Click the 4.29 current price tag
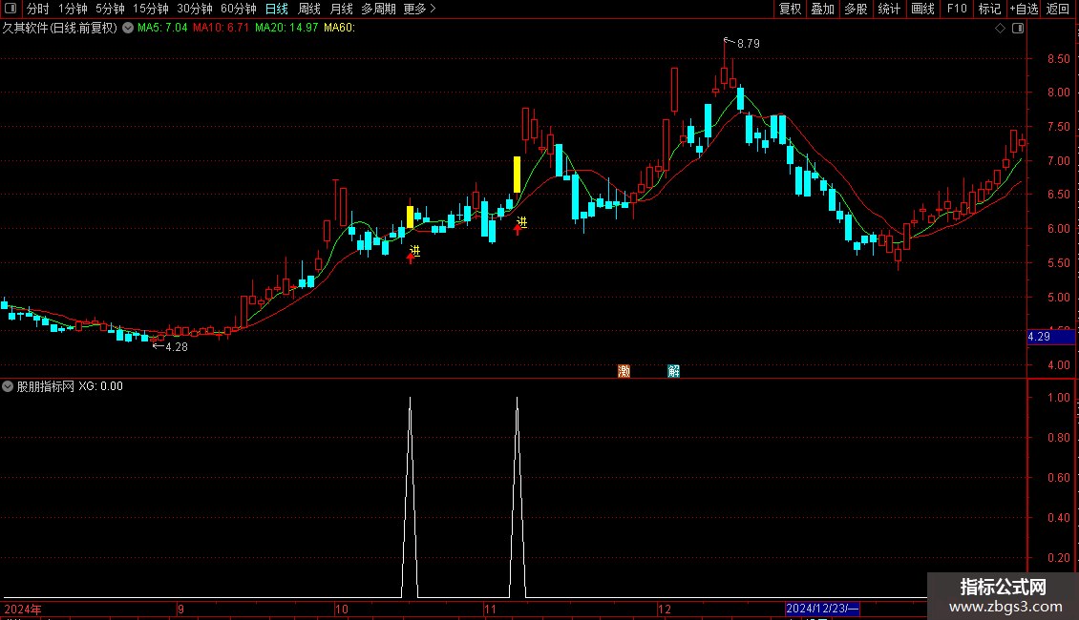Viewport: 1079px width, 620px height. tap(1050, 337)
